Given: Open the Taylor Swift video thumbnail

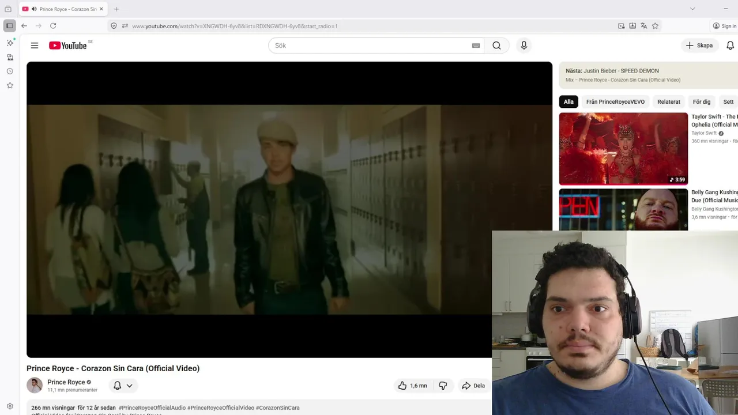Looking at the screenshot, I should point(623,149).
